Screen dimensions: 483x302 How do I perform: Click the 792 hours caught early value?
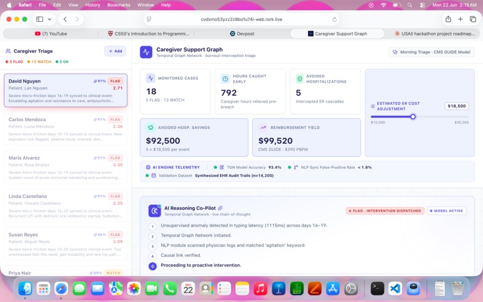click(x=229, y=93)
